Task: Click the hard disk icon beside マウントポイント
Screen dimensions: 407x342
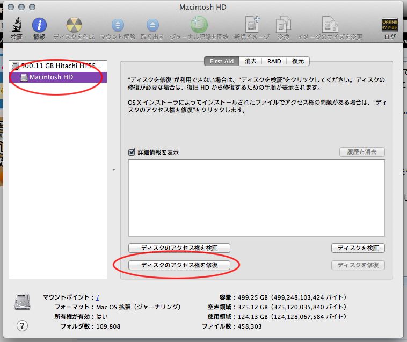Action: 23,302
